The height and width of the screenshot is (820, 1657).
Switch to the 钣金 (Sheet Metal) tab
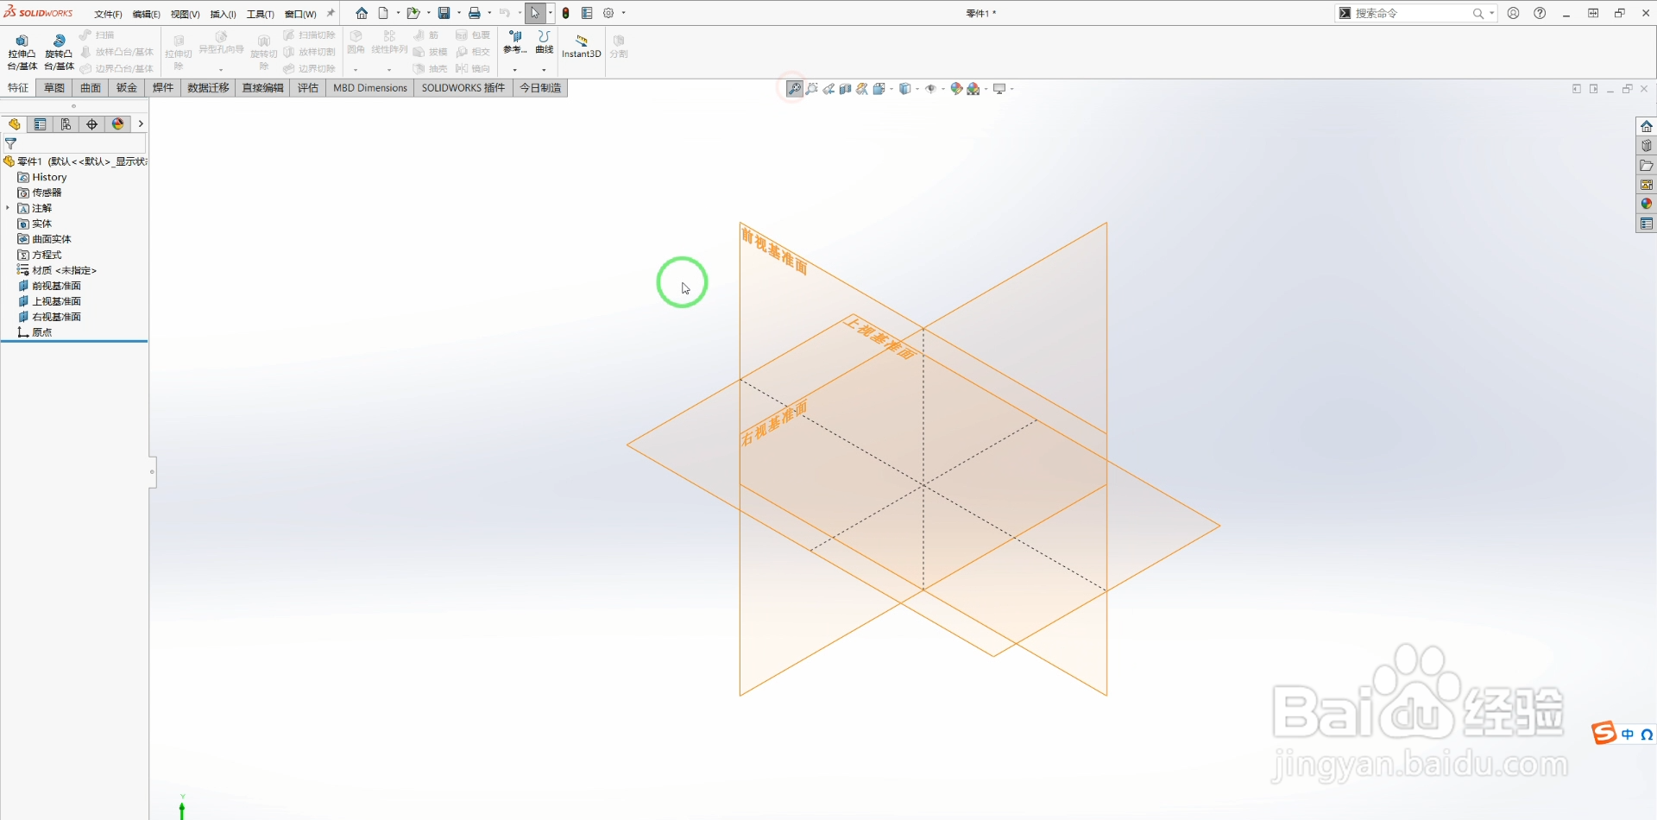coord(127,88)
